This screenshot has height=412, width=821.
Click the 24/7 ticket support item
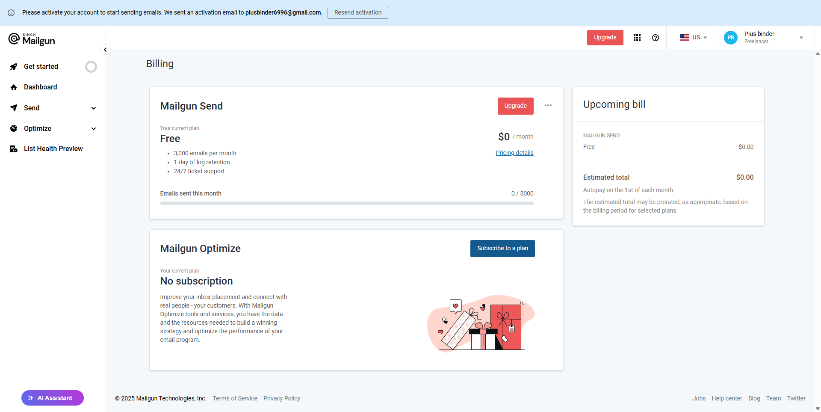pos(199,171)
